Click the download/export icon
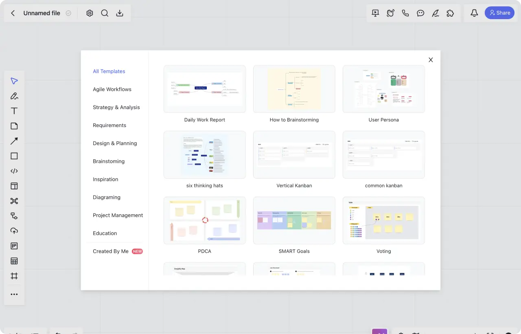 pos(120,13)
